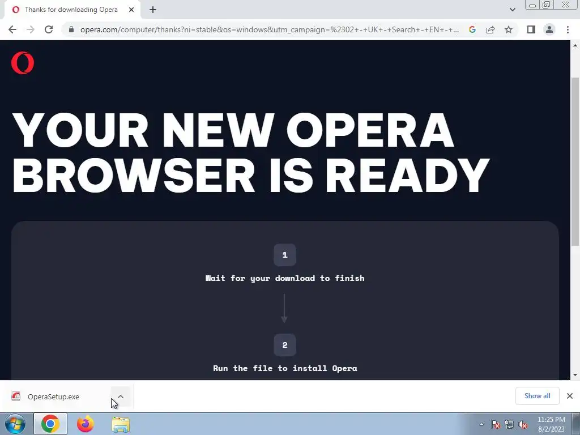
Task: Restore down the Chrome window
Action: [546, 5]
